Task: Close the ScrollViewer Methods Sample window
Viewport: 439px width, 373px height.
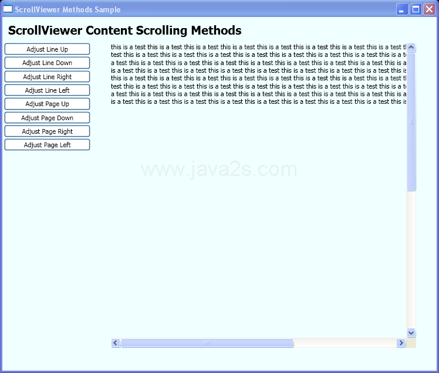Action: (429, 9)
